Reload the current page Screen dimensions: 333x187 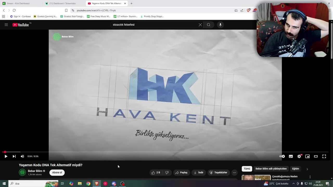(14, 10)
